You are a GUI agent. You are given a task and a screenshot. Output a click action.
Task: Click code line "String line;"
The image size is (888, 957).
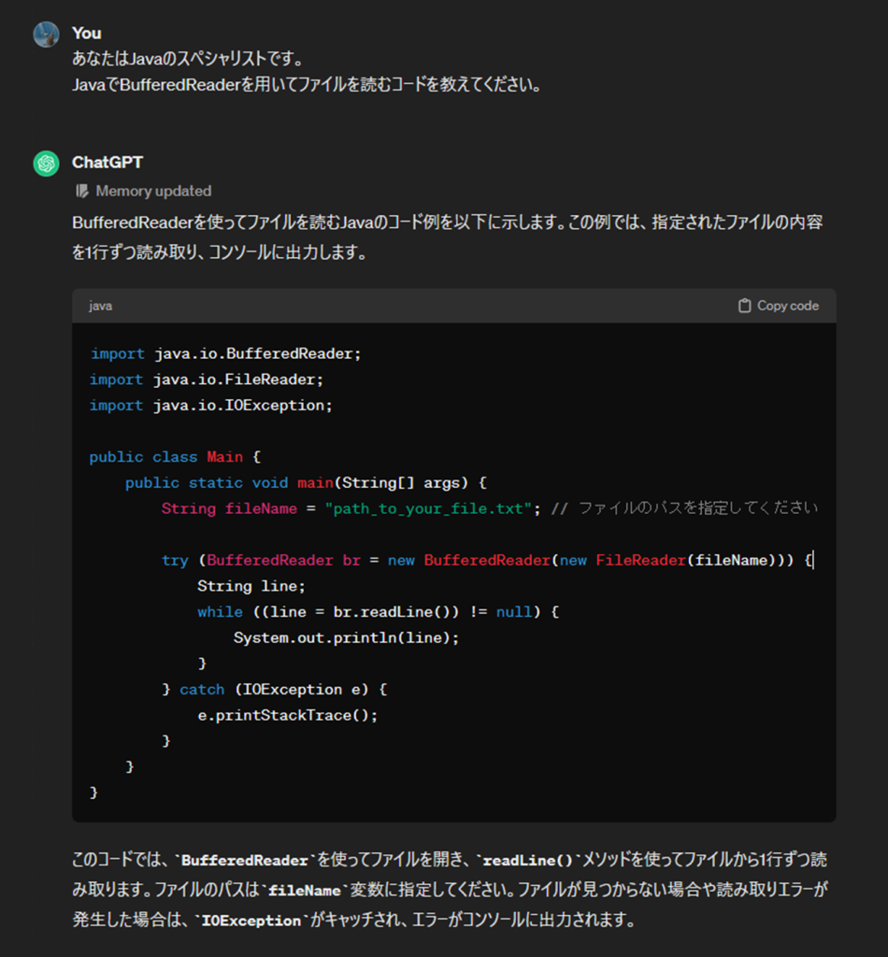251,587
